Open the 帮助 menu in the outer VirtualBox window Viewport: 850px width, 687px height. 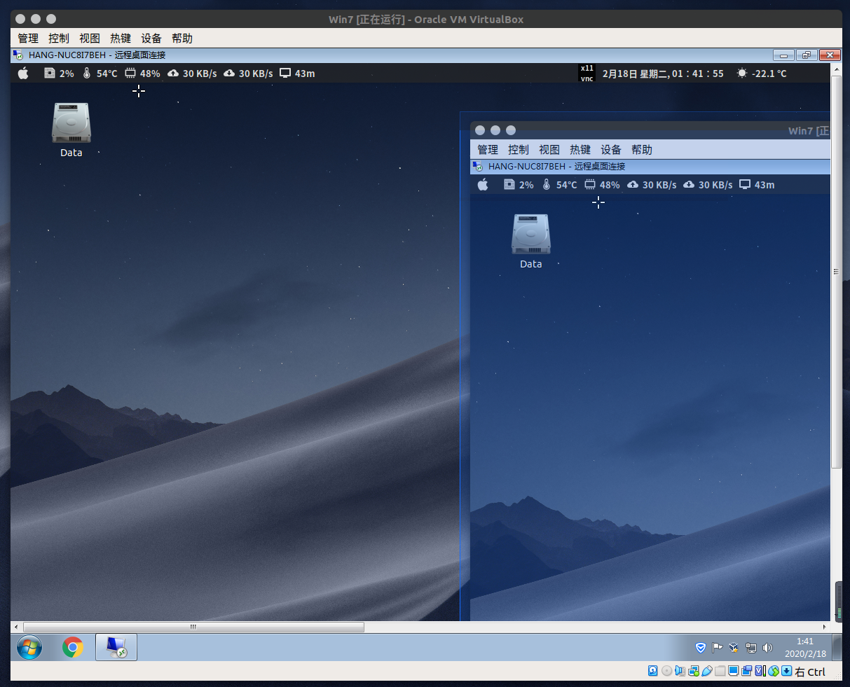[x=182, y=39]
